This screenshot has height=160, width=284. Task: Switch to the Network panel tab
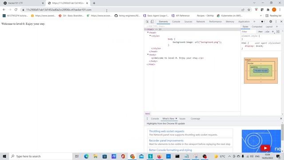tap(201, 22)
